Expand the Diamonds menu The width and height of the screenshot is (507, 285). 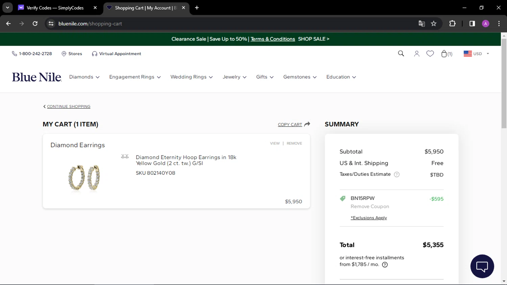84,77
